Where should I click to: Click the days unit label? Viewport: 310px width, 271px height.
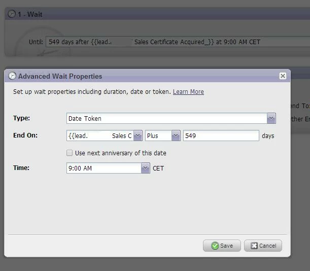click(x=268, y=136)
